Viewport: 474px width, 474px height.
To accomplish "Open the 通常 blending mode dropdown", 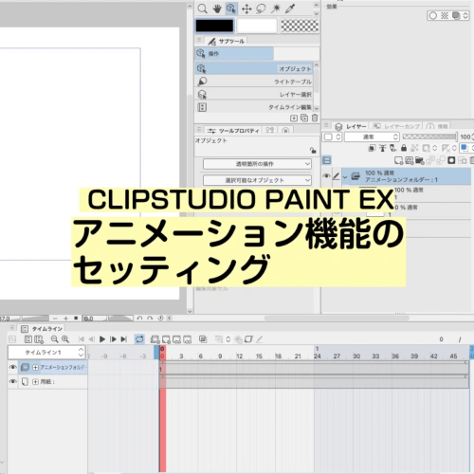I will tap(372, 137).
